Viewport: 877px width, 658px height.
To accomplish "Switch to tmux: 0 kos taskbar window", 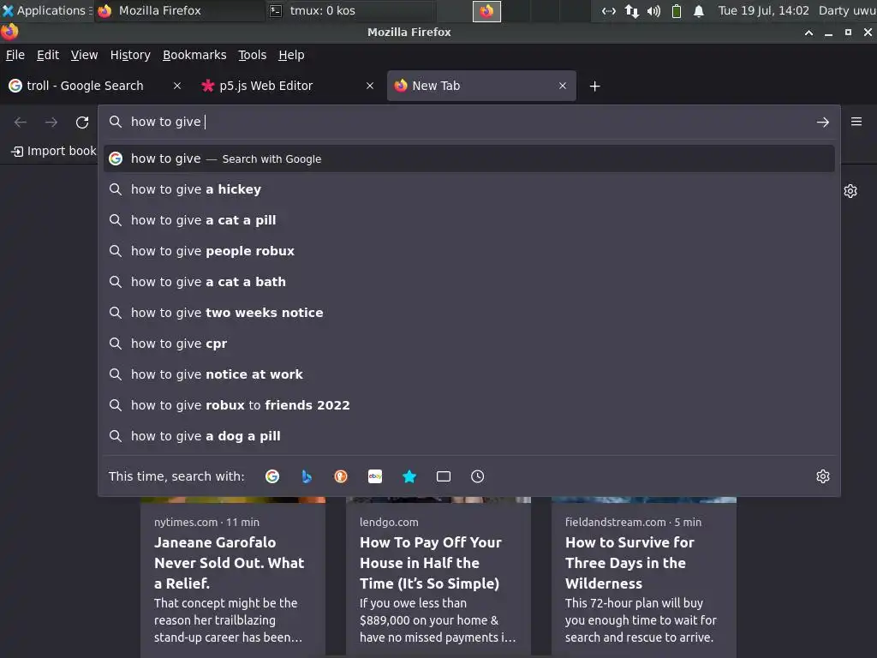I will click(350, 10).
